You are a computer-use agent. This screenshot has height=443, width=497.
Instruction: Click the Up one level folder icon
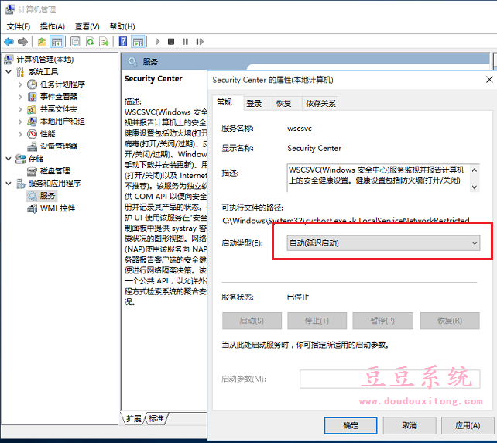pos(42,42)
